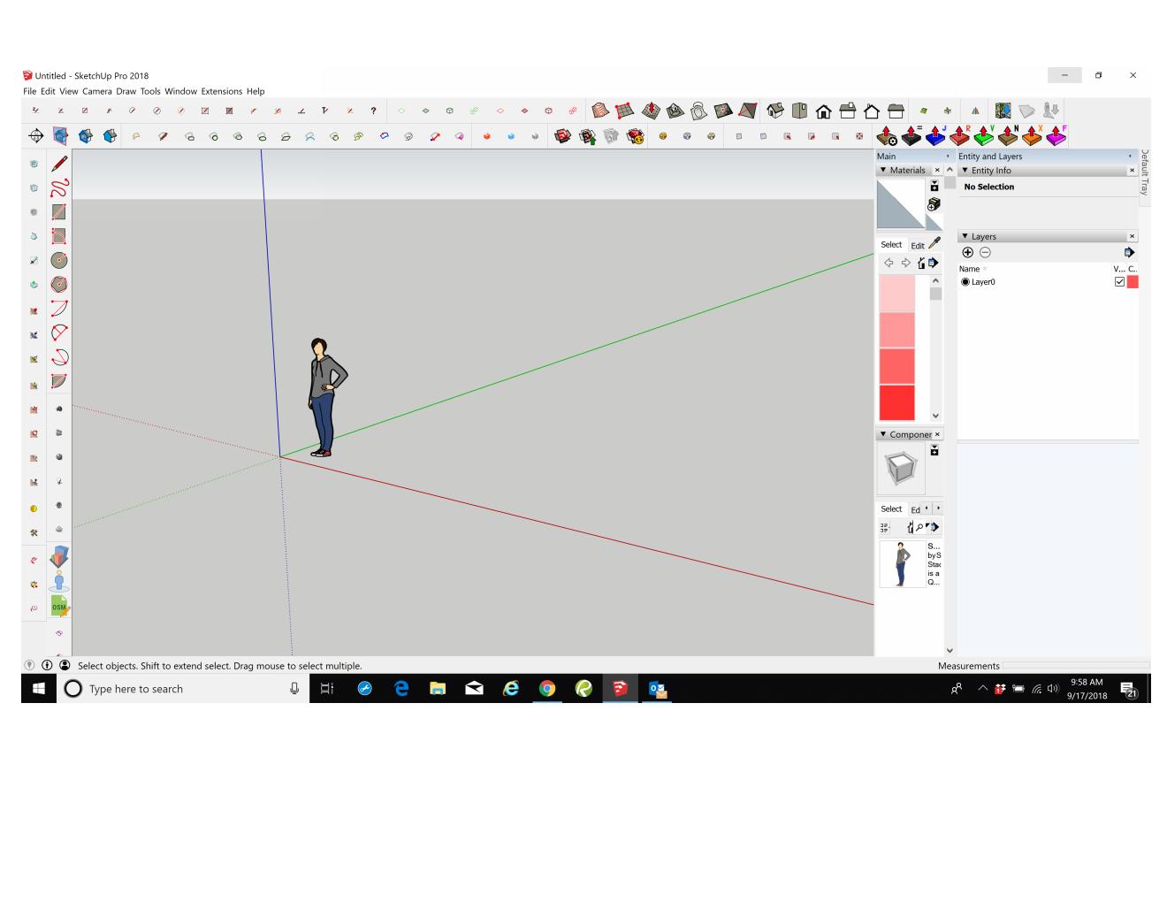
Task: Change the Layer0 red color swatch
Action: [1133, 282]
